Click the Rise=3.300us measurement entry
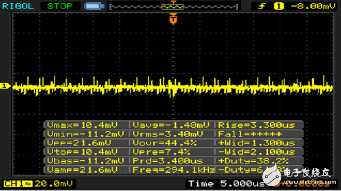 (257, 125)
